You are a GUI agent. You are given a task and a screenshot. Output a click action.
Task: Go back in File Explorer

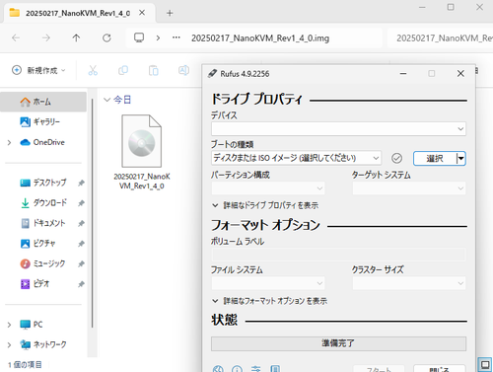[16, 38]
